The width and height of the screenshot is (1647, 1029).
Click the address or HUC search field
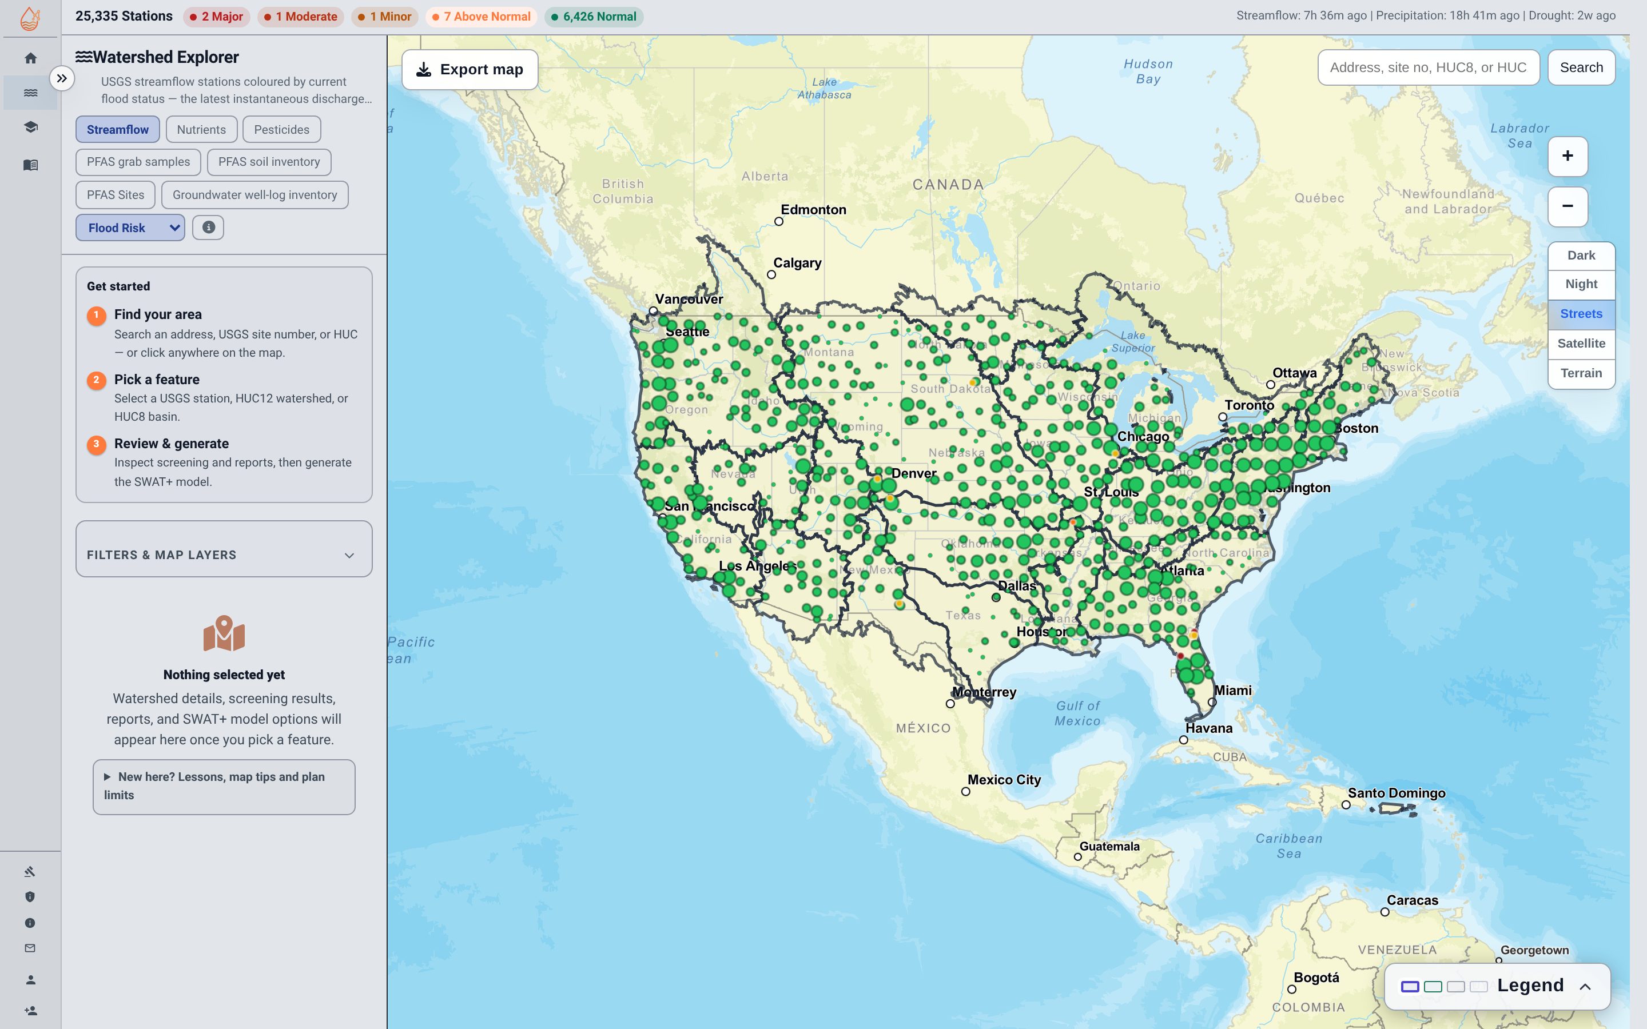pyautogui.click(x=1429, y=67)
